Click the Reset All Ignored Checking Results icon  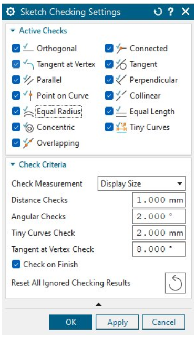point(175,283)
